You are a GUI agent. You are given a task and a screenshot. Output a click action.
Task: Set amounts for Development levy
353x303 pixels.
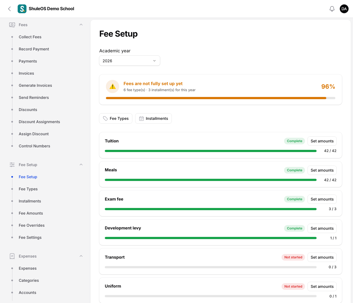322,228
